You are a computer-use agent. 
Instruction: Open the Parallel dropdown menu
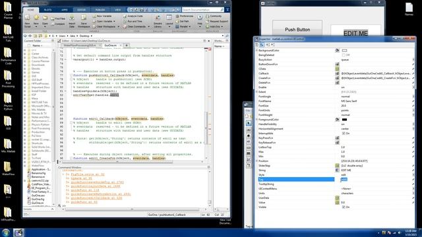[x=183, y=26]
